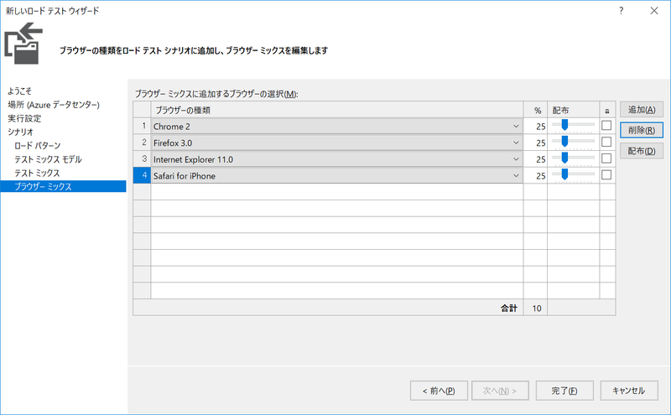Click the 合計 total label

[509, 308]
